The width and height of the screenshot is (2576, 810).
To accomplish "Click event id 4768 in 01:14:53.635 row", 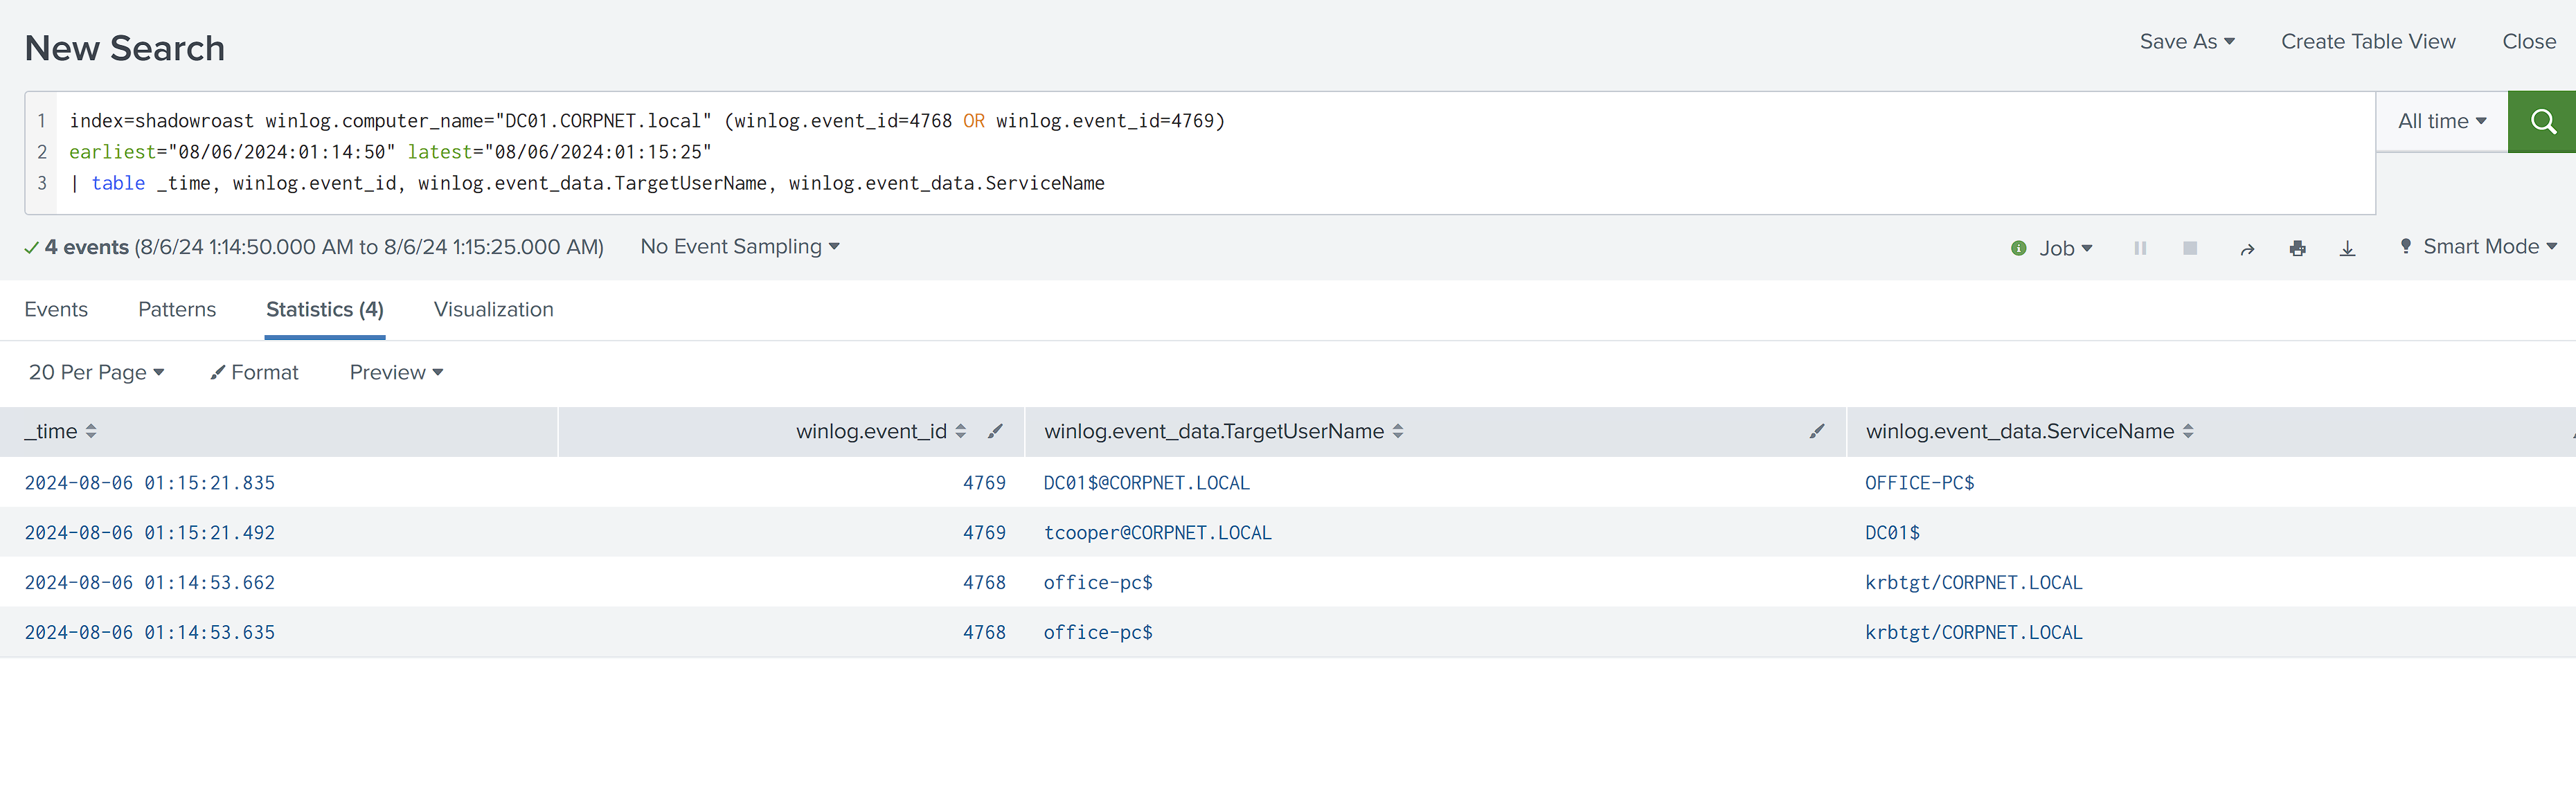I will 984,633.
